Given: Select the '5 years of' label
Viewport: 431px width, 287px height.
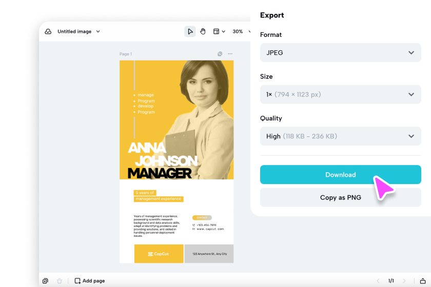Looking at the screenshot, I should pos(145,193).
